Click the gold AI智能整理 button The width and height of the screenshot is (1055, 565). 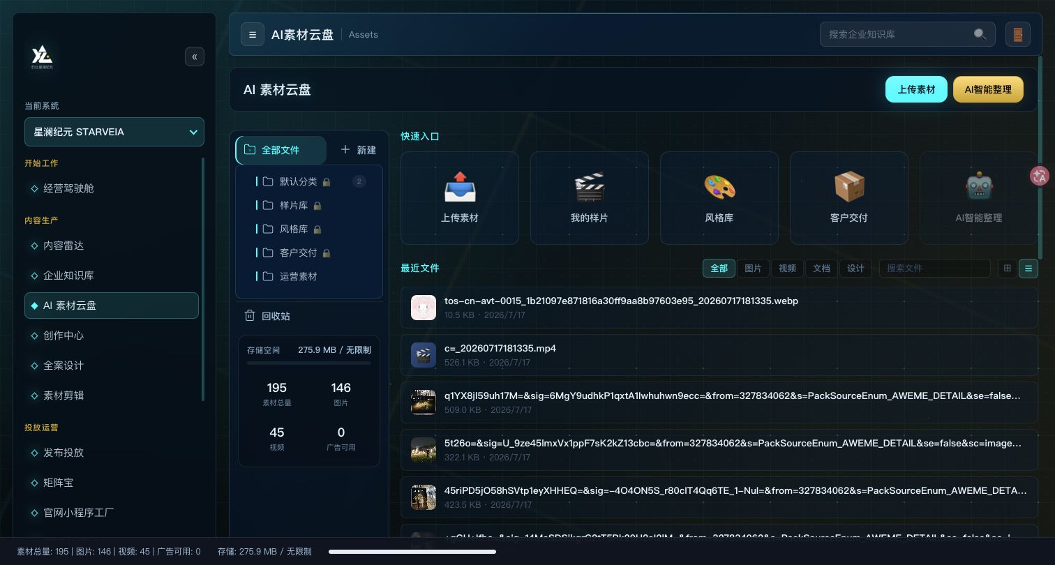(x=988, y=89)
